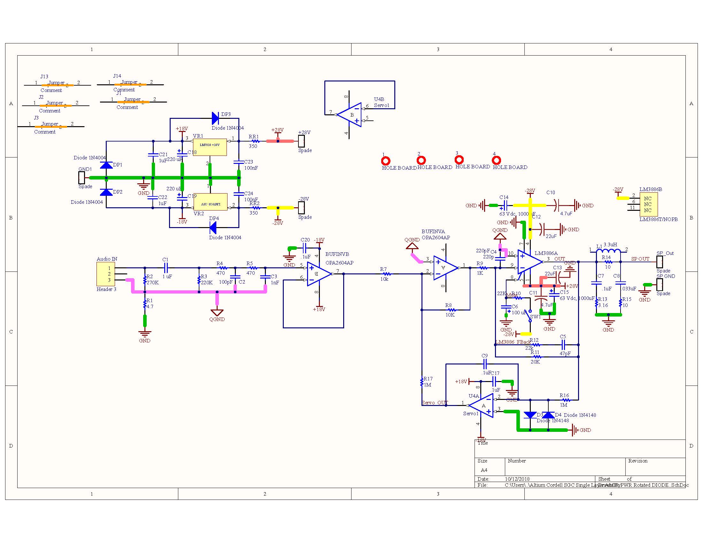Click the Servo_OUT net label
The height and width of the screenshot is (543, 703).
[435, 403]
